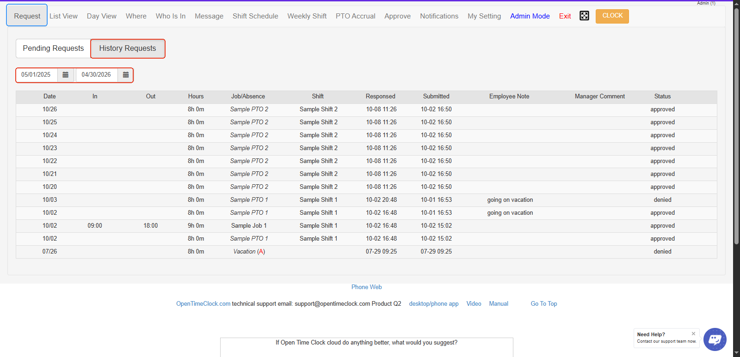
Task: Open the start date calendar picker
Action: click(x=66, y=75)
